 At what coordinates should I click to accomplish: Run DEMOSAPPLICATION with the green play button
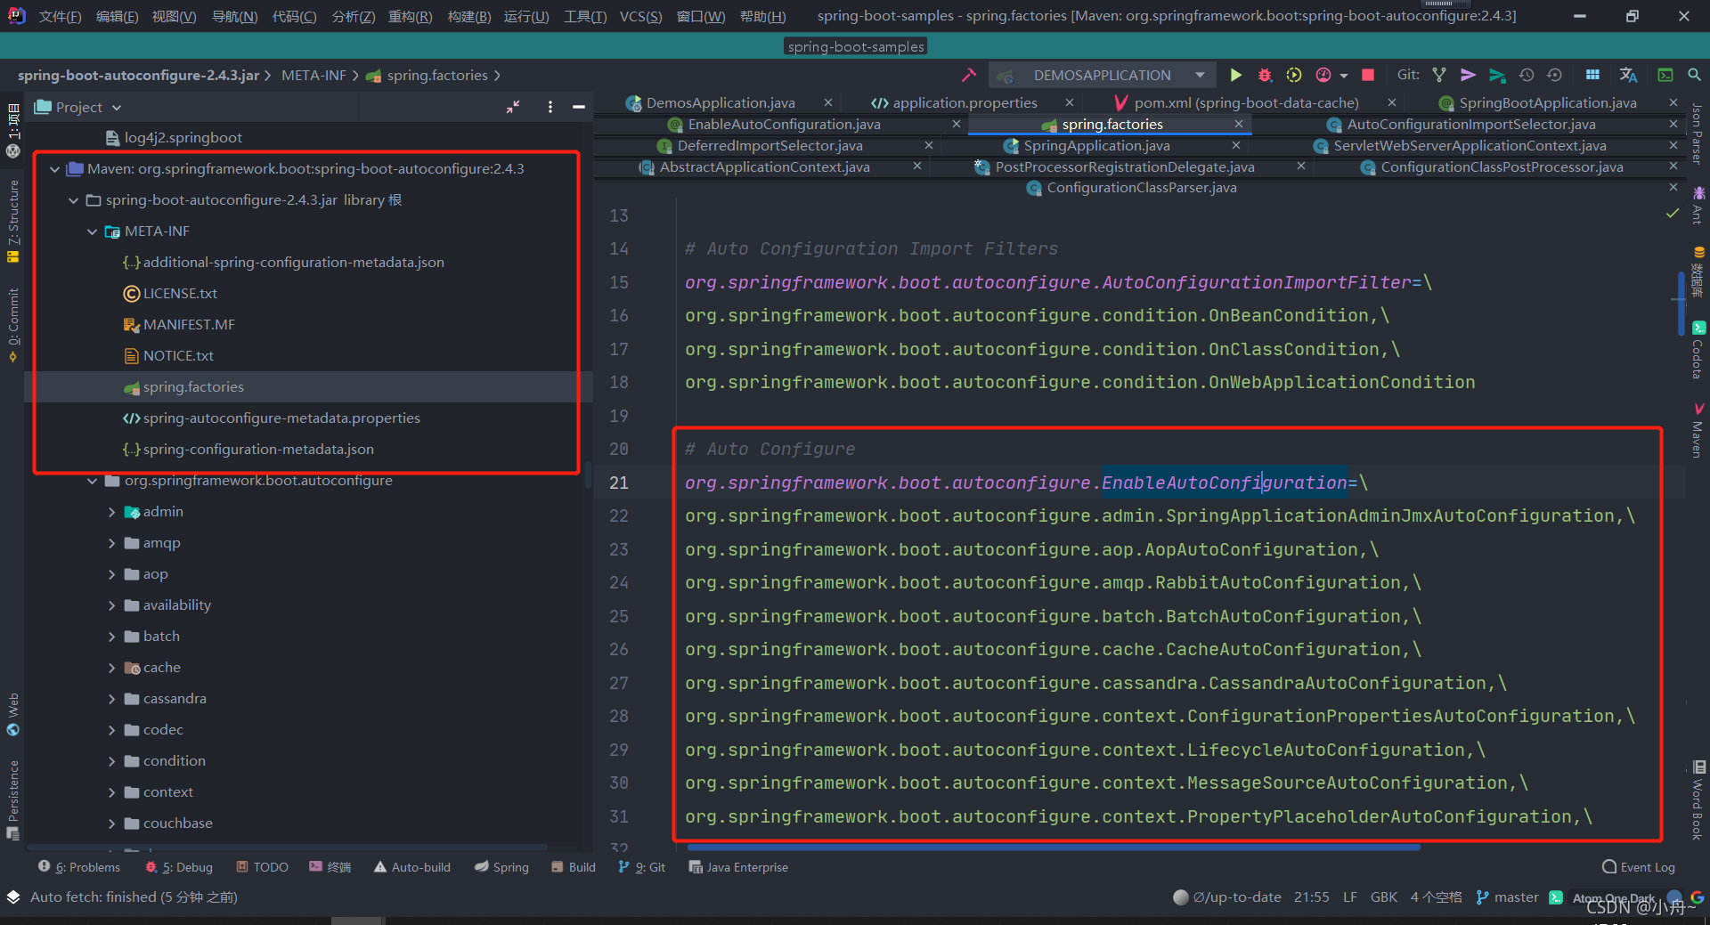(x=1235, y=75)
